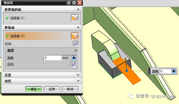179x104 pixels.
Task: Click the 取消 button
Action: point(70,89)
